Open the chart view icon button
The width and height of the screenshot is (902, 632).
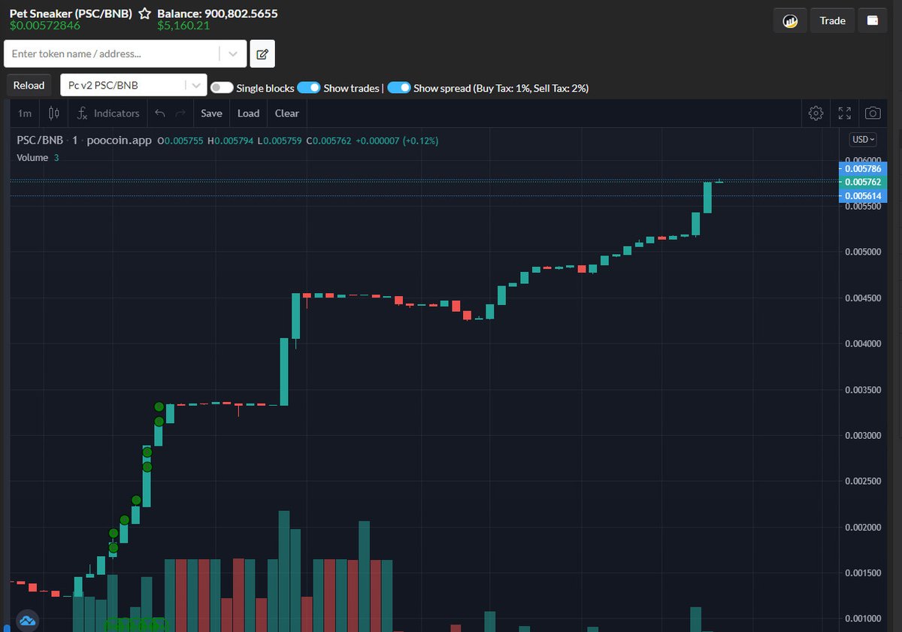pos(790,20)
